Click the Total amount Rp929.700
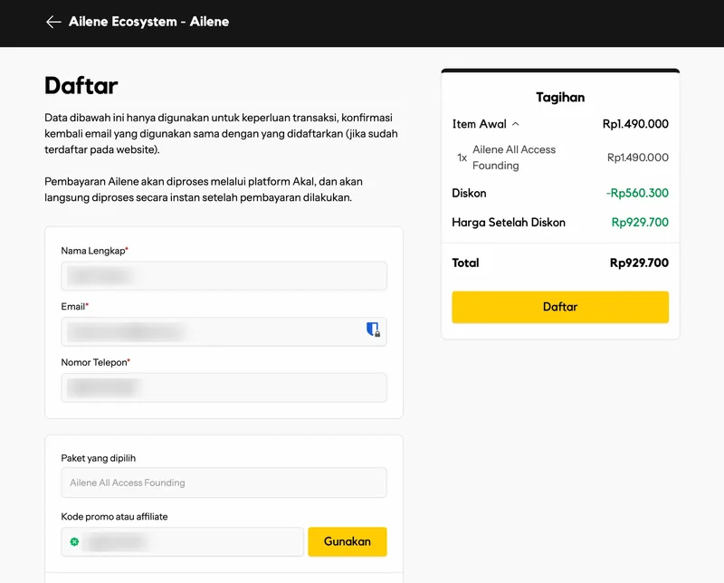This screenshot has width=724, height=583. click(x=639, y=263)
